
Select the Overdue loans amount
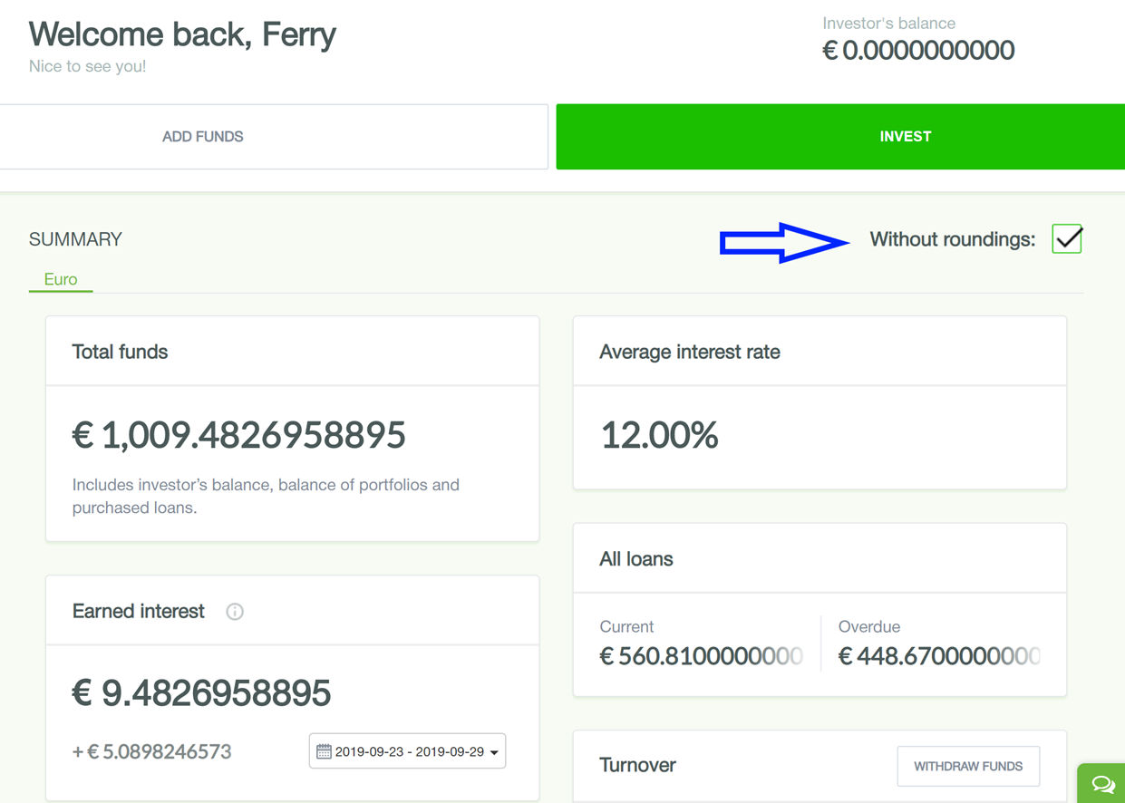tap(939, 655)
